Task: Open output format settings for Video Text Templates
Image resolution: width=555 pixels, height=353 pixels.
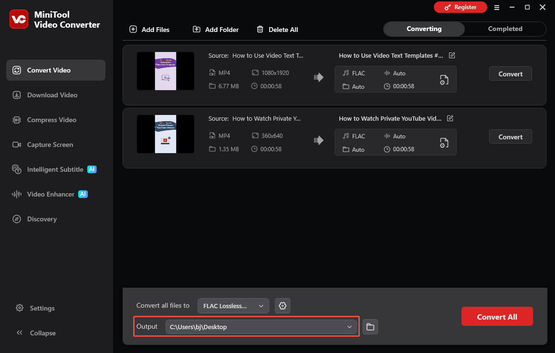Action: [x=444, y=80]
